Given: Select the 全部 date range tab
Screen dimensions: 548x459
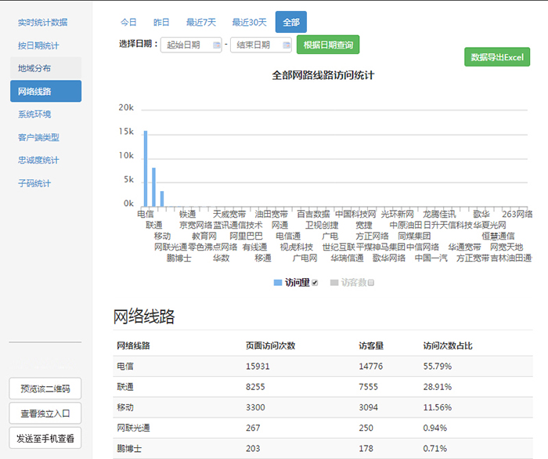Looking at the screenshot, I should pyautogui.click(x=290, y=22).
